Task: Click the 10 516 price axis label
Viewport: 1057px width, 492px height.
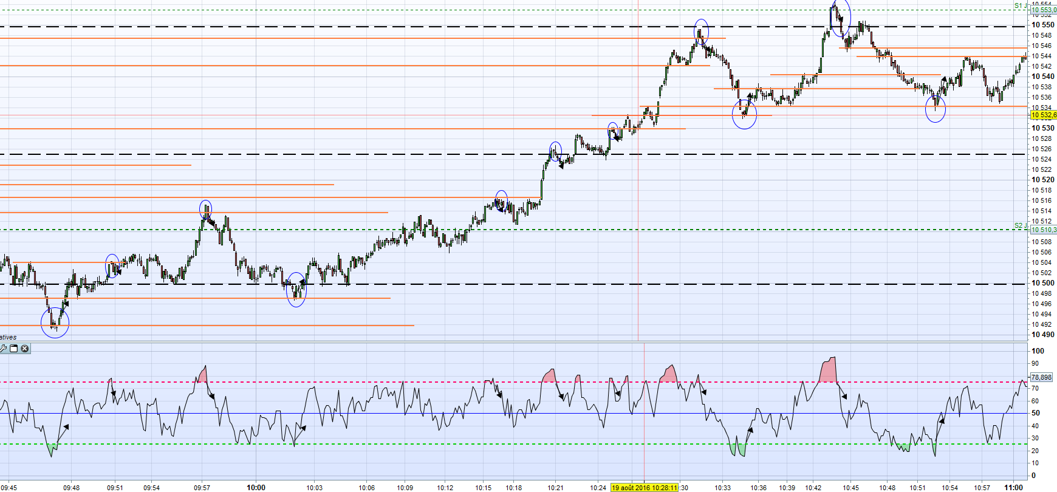Action: tap(1042, 200)
